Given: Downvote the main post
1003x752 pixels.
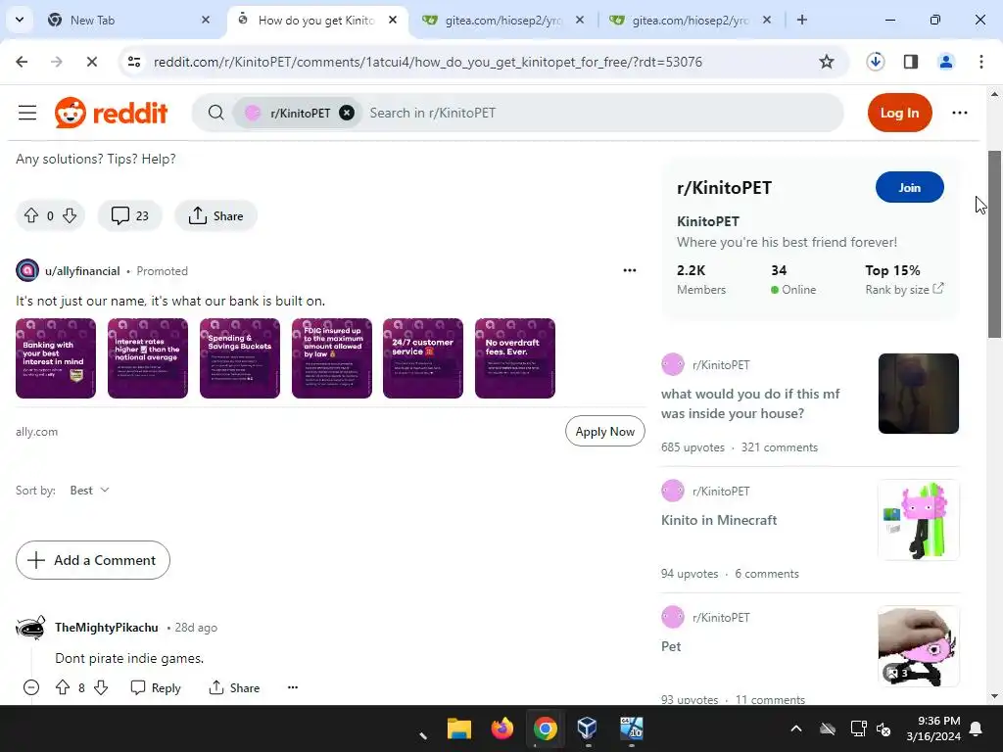Looking at the screenshot, I should click(70, 216).
